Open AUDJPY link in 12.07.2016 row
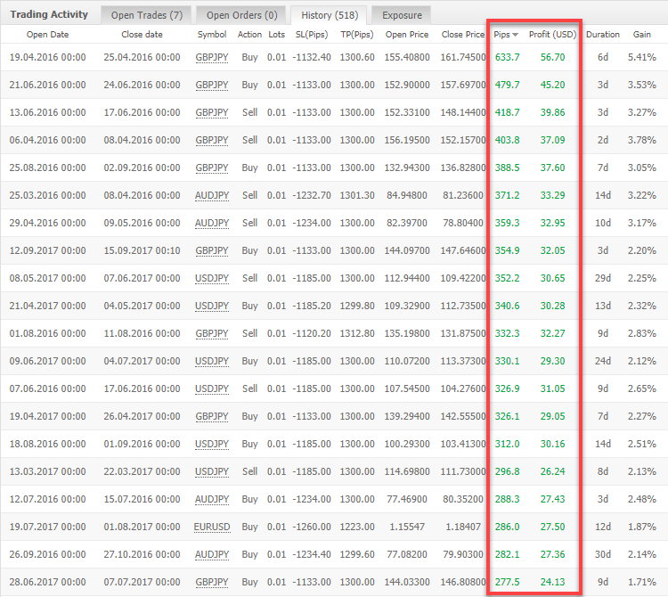Screen dimensions: 668x597 tap(212, 500)
